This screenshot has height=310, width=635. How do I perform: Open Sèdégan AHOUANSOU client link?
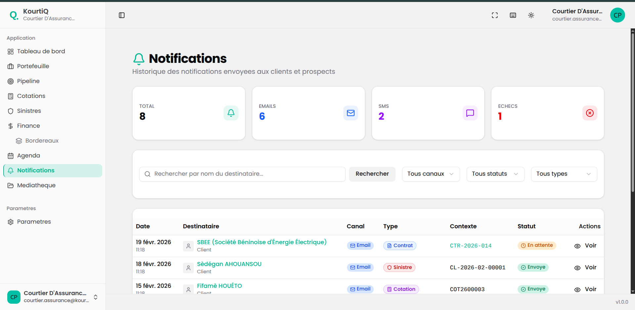click(x=229, y=264)
